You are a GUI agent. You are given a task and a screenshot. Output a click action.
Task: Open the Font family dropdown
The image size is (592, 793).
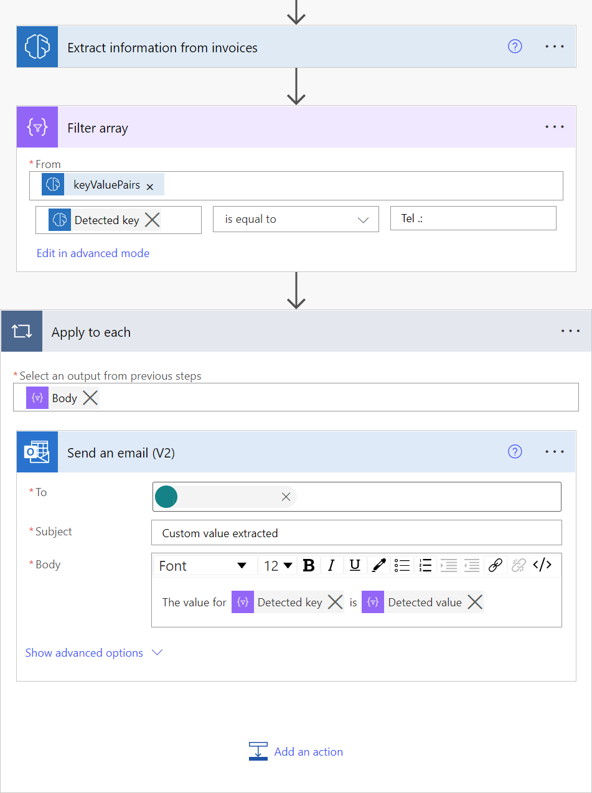coord(204,565)
